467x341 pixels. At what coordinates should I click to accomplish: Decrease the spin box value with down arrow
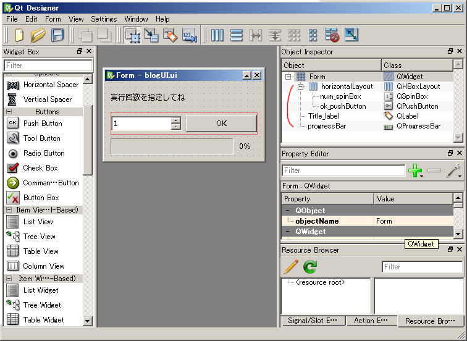176,126
